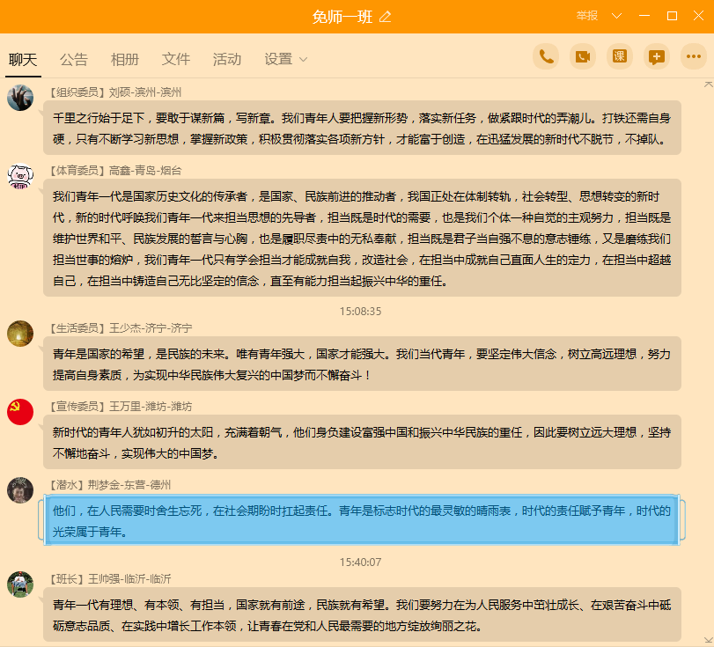Open 王万里's red flag avatar
This screenshot has height=647, width=714.
(20, 412)
